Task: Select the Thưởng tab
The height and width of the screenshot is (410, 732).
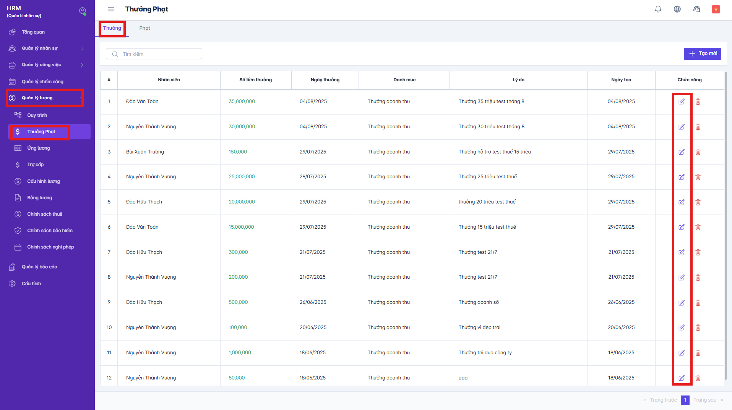Action: point(112,28)
